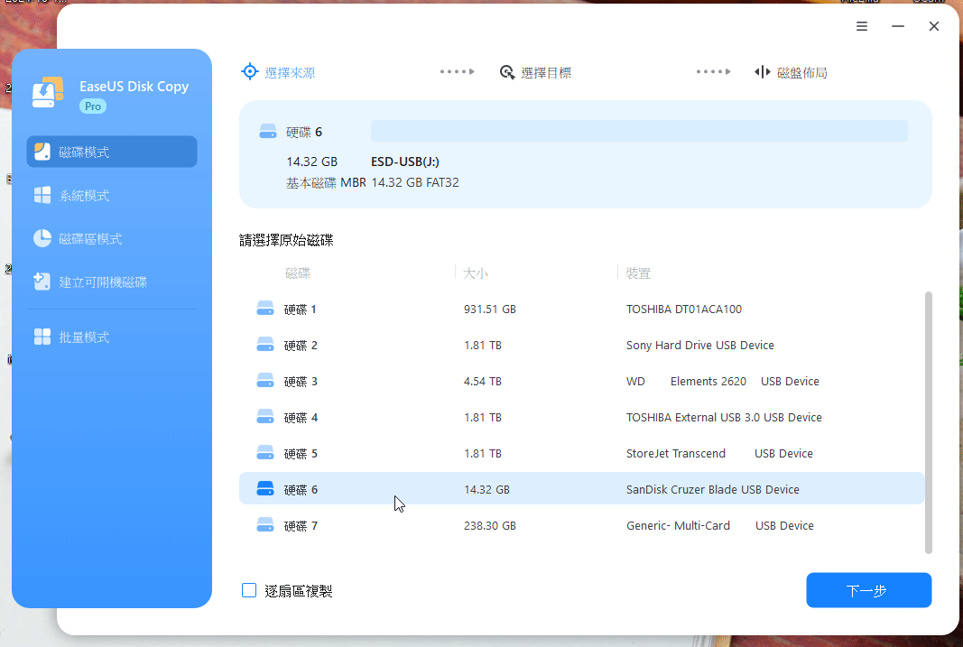This screenshot has height=647, width=963.
Task: Click the 批量模式 grid icon
Action: pyautogui.click(x=42, y=337)
